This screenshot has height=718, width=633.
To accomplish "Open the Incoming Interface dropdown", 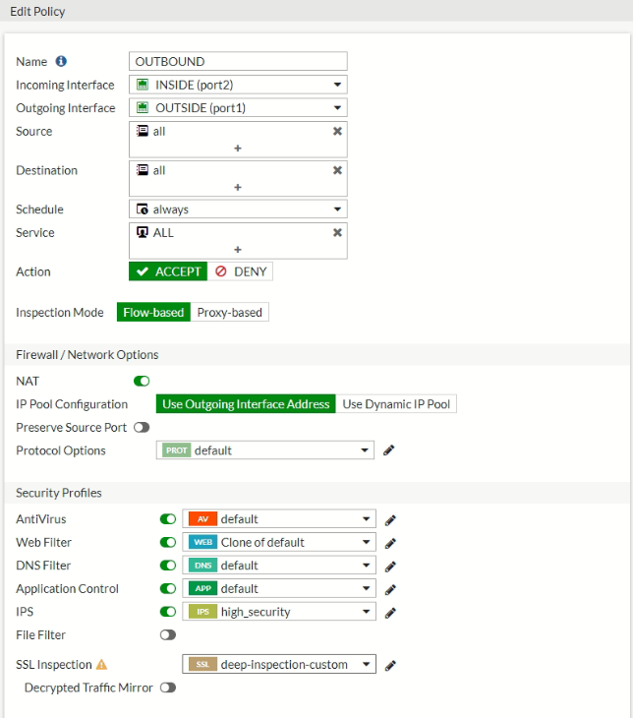I will (x=238, y=85).
